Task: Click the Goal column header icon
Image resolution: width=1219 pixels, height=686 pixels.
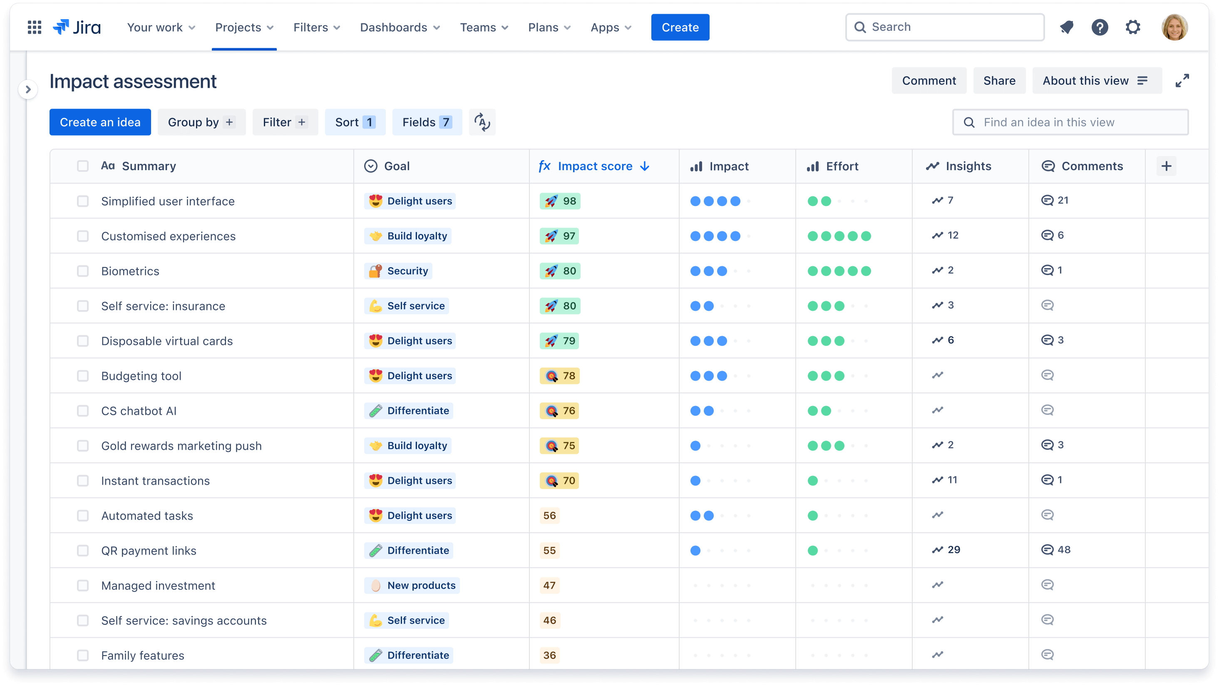Action: pyautogui.click(x=371, y=166)
